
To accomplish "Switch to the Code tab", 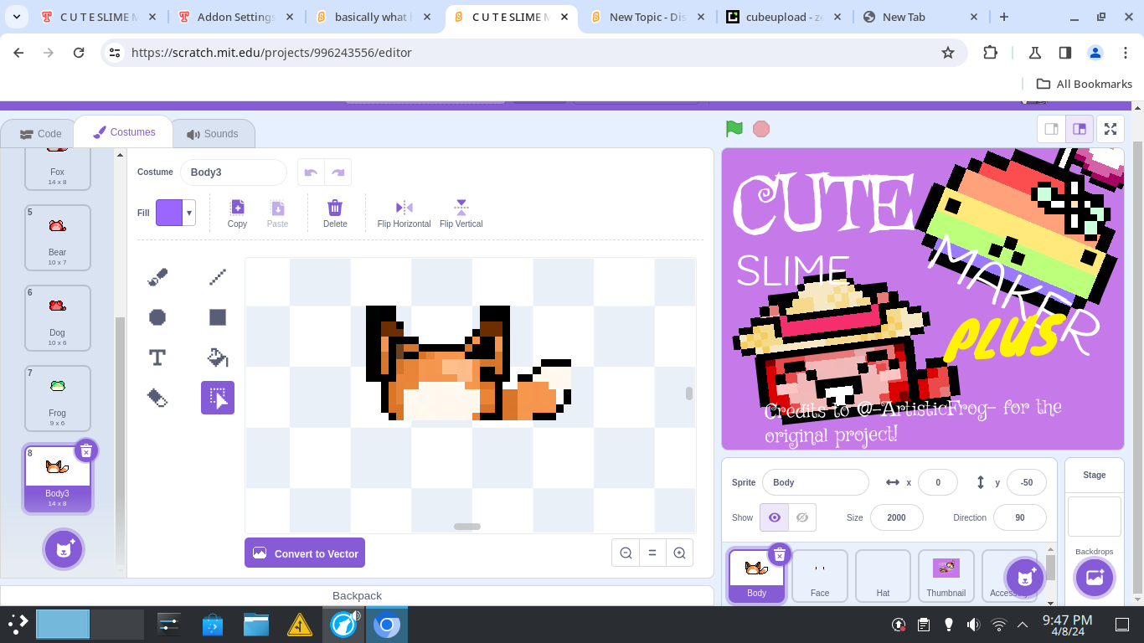I will [x=39, y=132].
